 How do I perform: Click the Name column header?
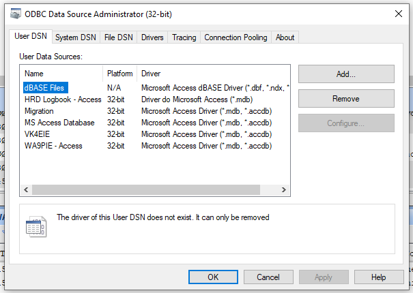click(x=61, y=74)
